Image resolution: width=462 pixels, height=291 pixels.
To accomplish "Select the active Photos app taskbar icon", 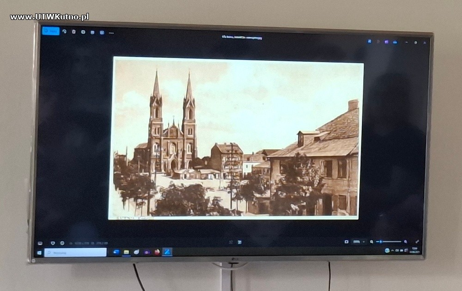I will point(167,252).
